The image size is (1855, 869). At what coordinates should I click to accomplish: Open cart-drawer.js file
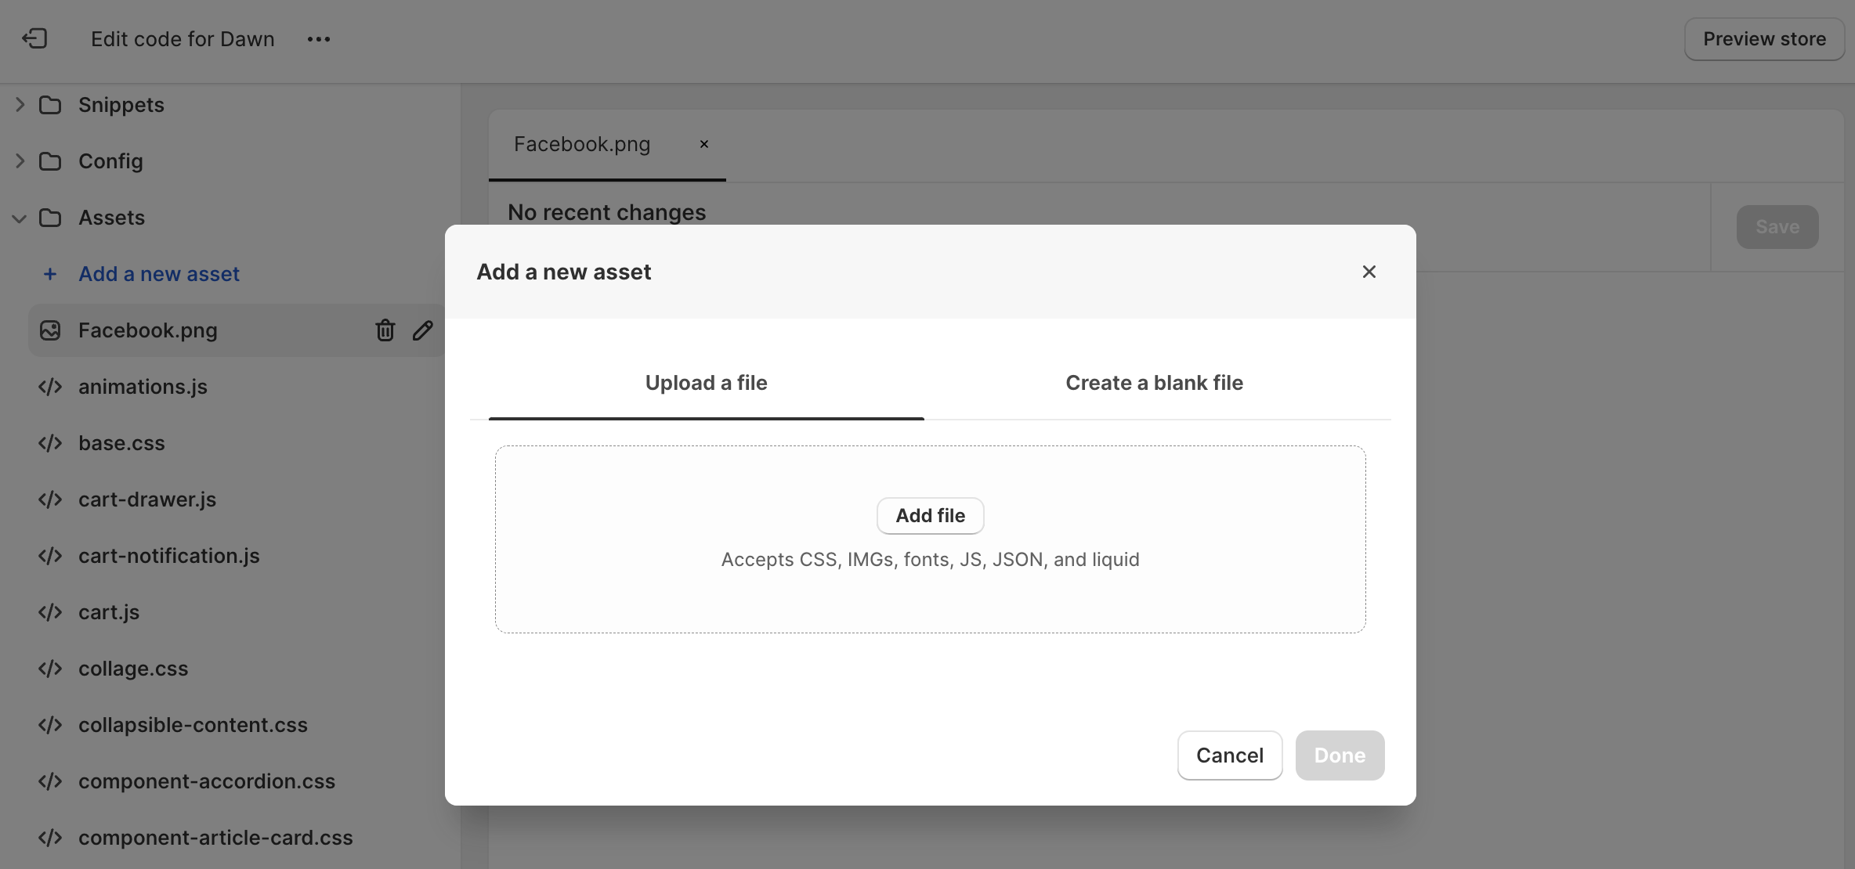pos(147,499)
